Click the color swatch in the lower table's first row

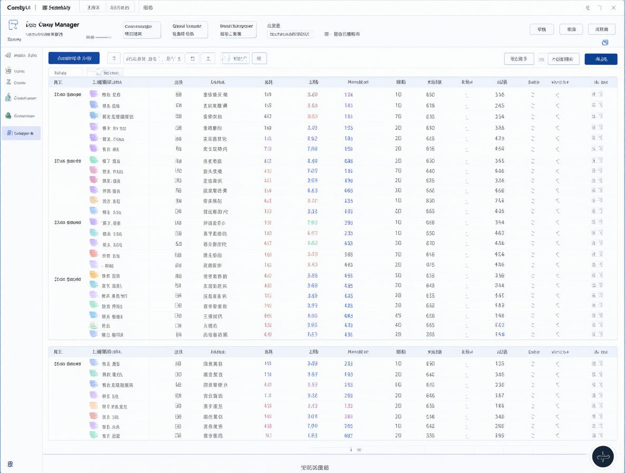tap(93, 363)
